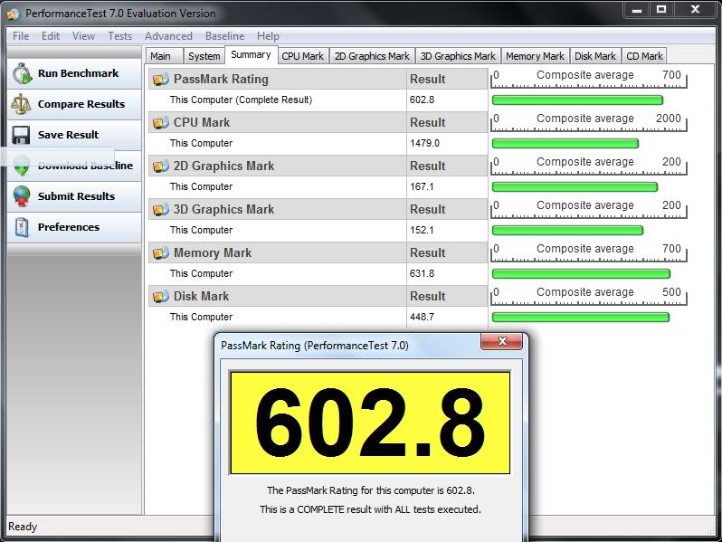Click the Compare Results scales icon
This screenshot has height=542, width=722.
pyautogui.click(x=21, y=104)
